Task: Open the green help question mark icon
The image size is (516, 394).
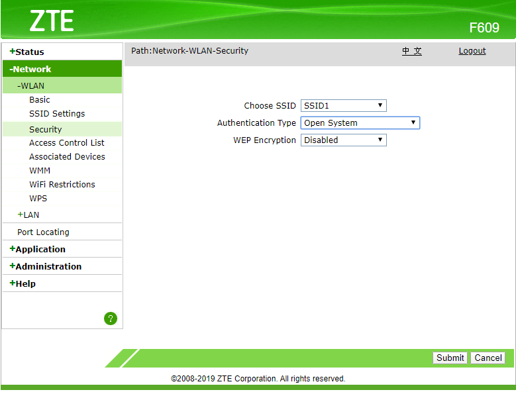Action: click(111, 319)
